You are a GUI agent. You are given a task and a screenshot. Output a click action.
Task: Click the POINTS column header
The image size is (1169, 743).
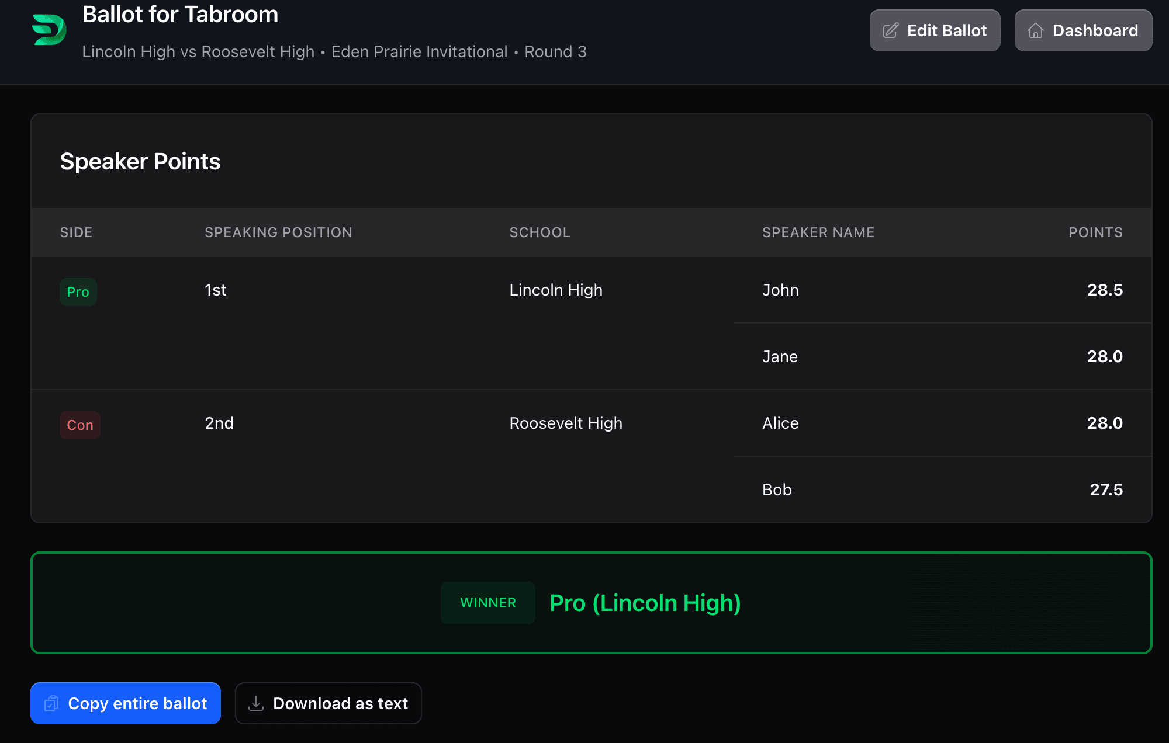[x=1096, y=232]
